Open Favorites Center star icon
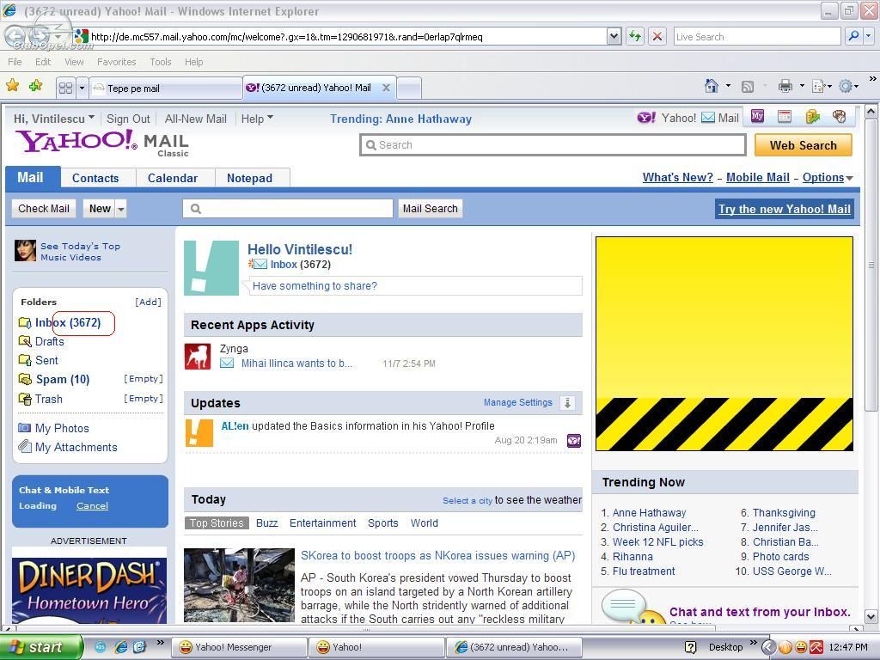This screenshot has height=660, width=880. 12,86
